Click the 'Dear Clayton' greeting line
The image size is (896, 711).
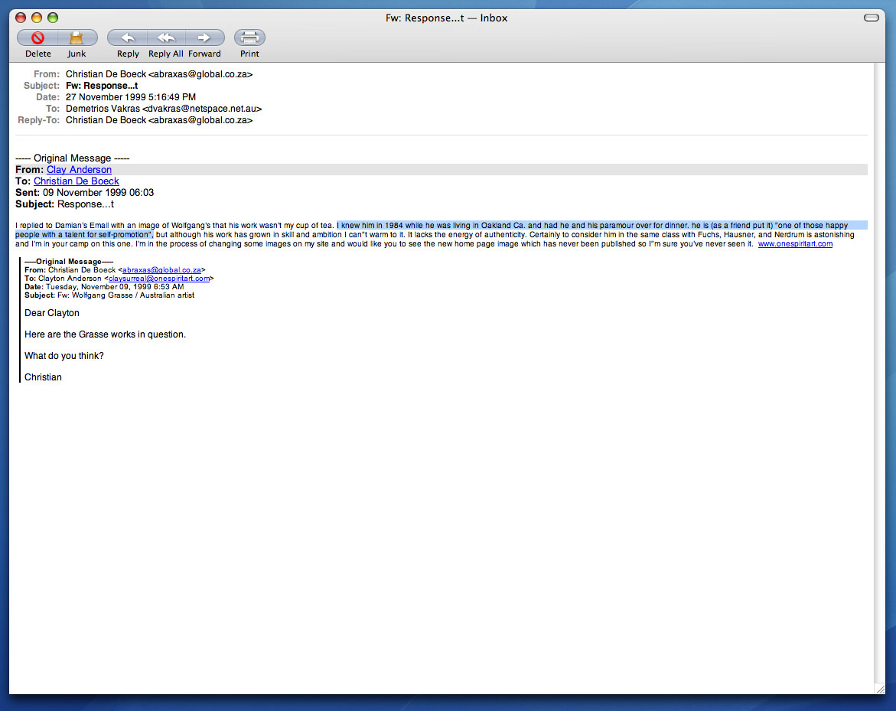click(x=52, y=313)
